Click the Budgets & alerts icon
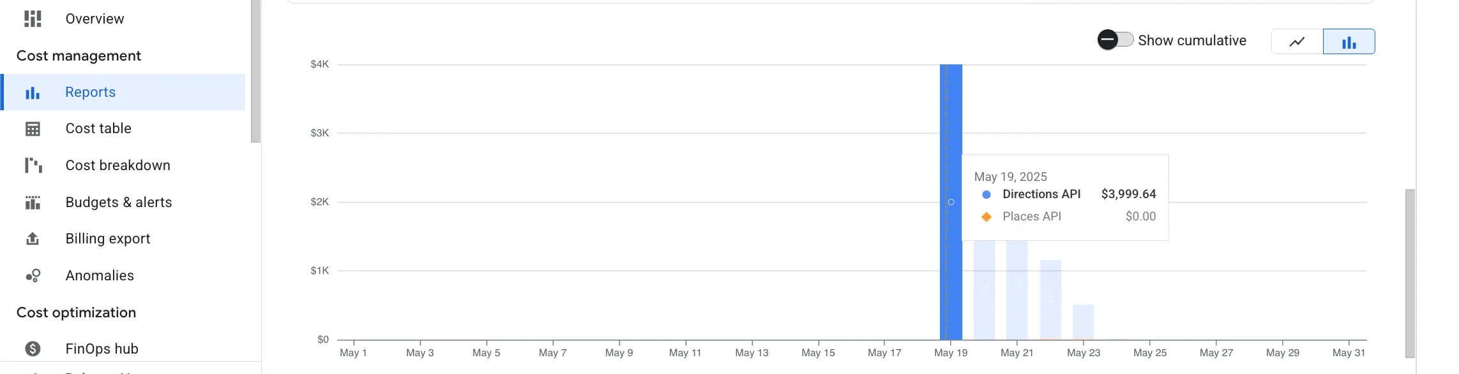 point(33,203)
